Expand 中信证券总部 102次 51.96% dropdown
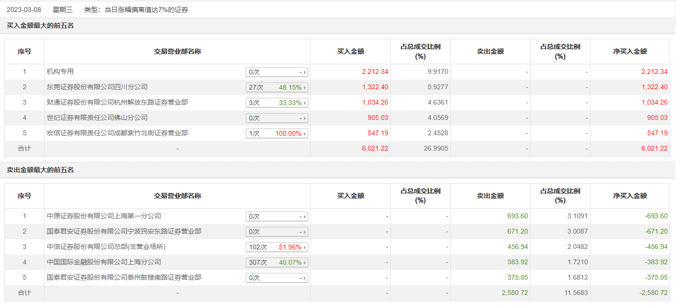 [x=304, y=247]
